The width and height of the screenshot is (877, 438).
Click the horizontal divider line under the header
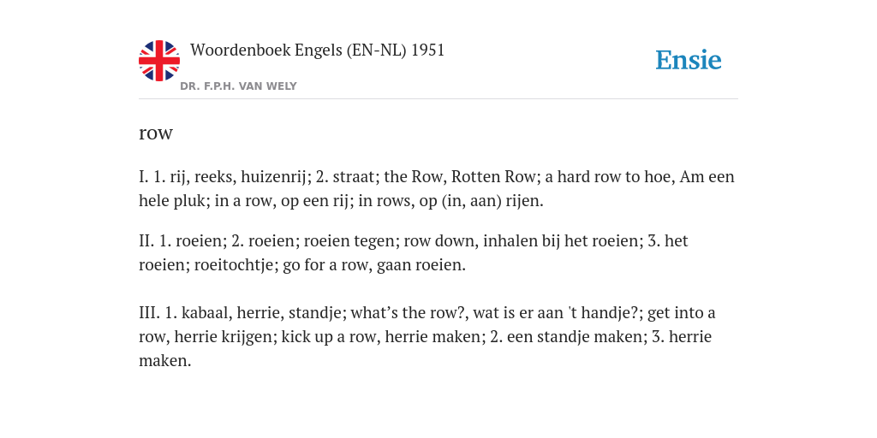tap(438, 99)
